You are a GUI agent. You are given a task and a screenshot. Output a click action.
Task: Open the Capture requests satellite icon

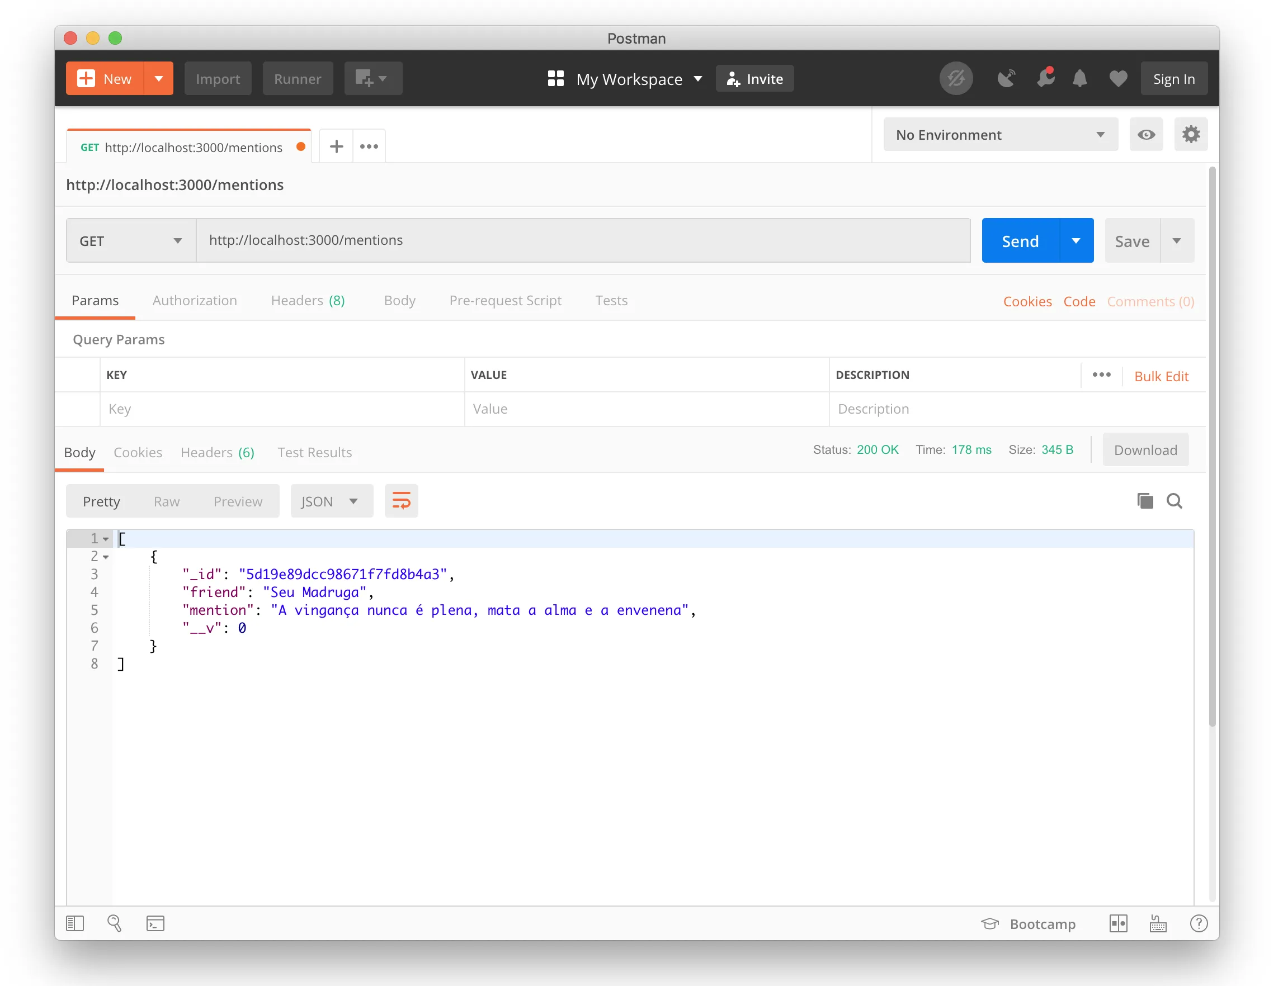(x=1007, y=78)
